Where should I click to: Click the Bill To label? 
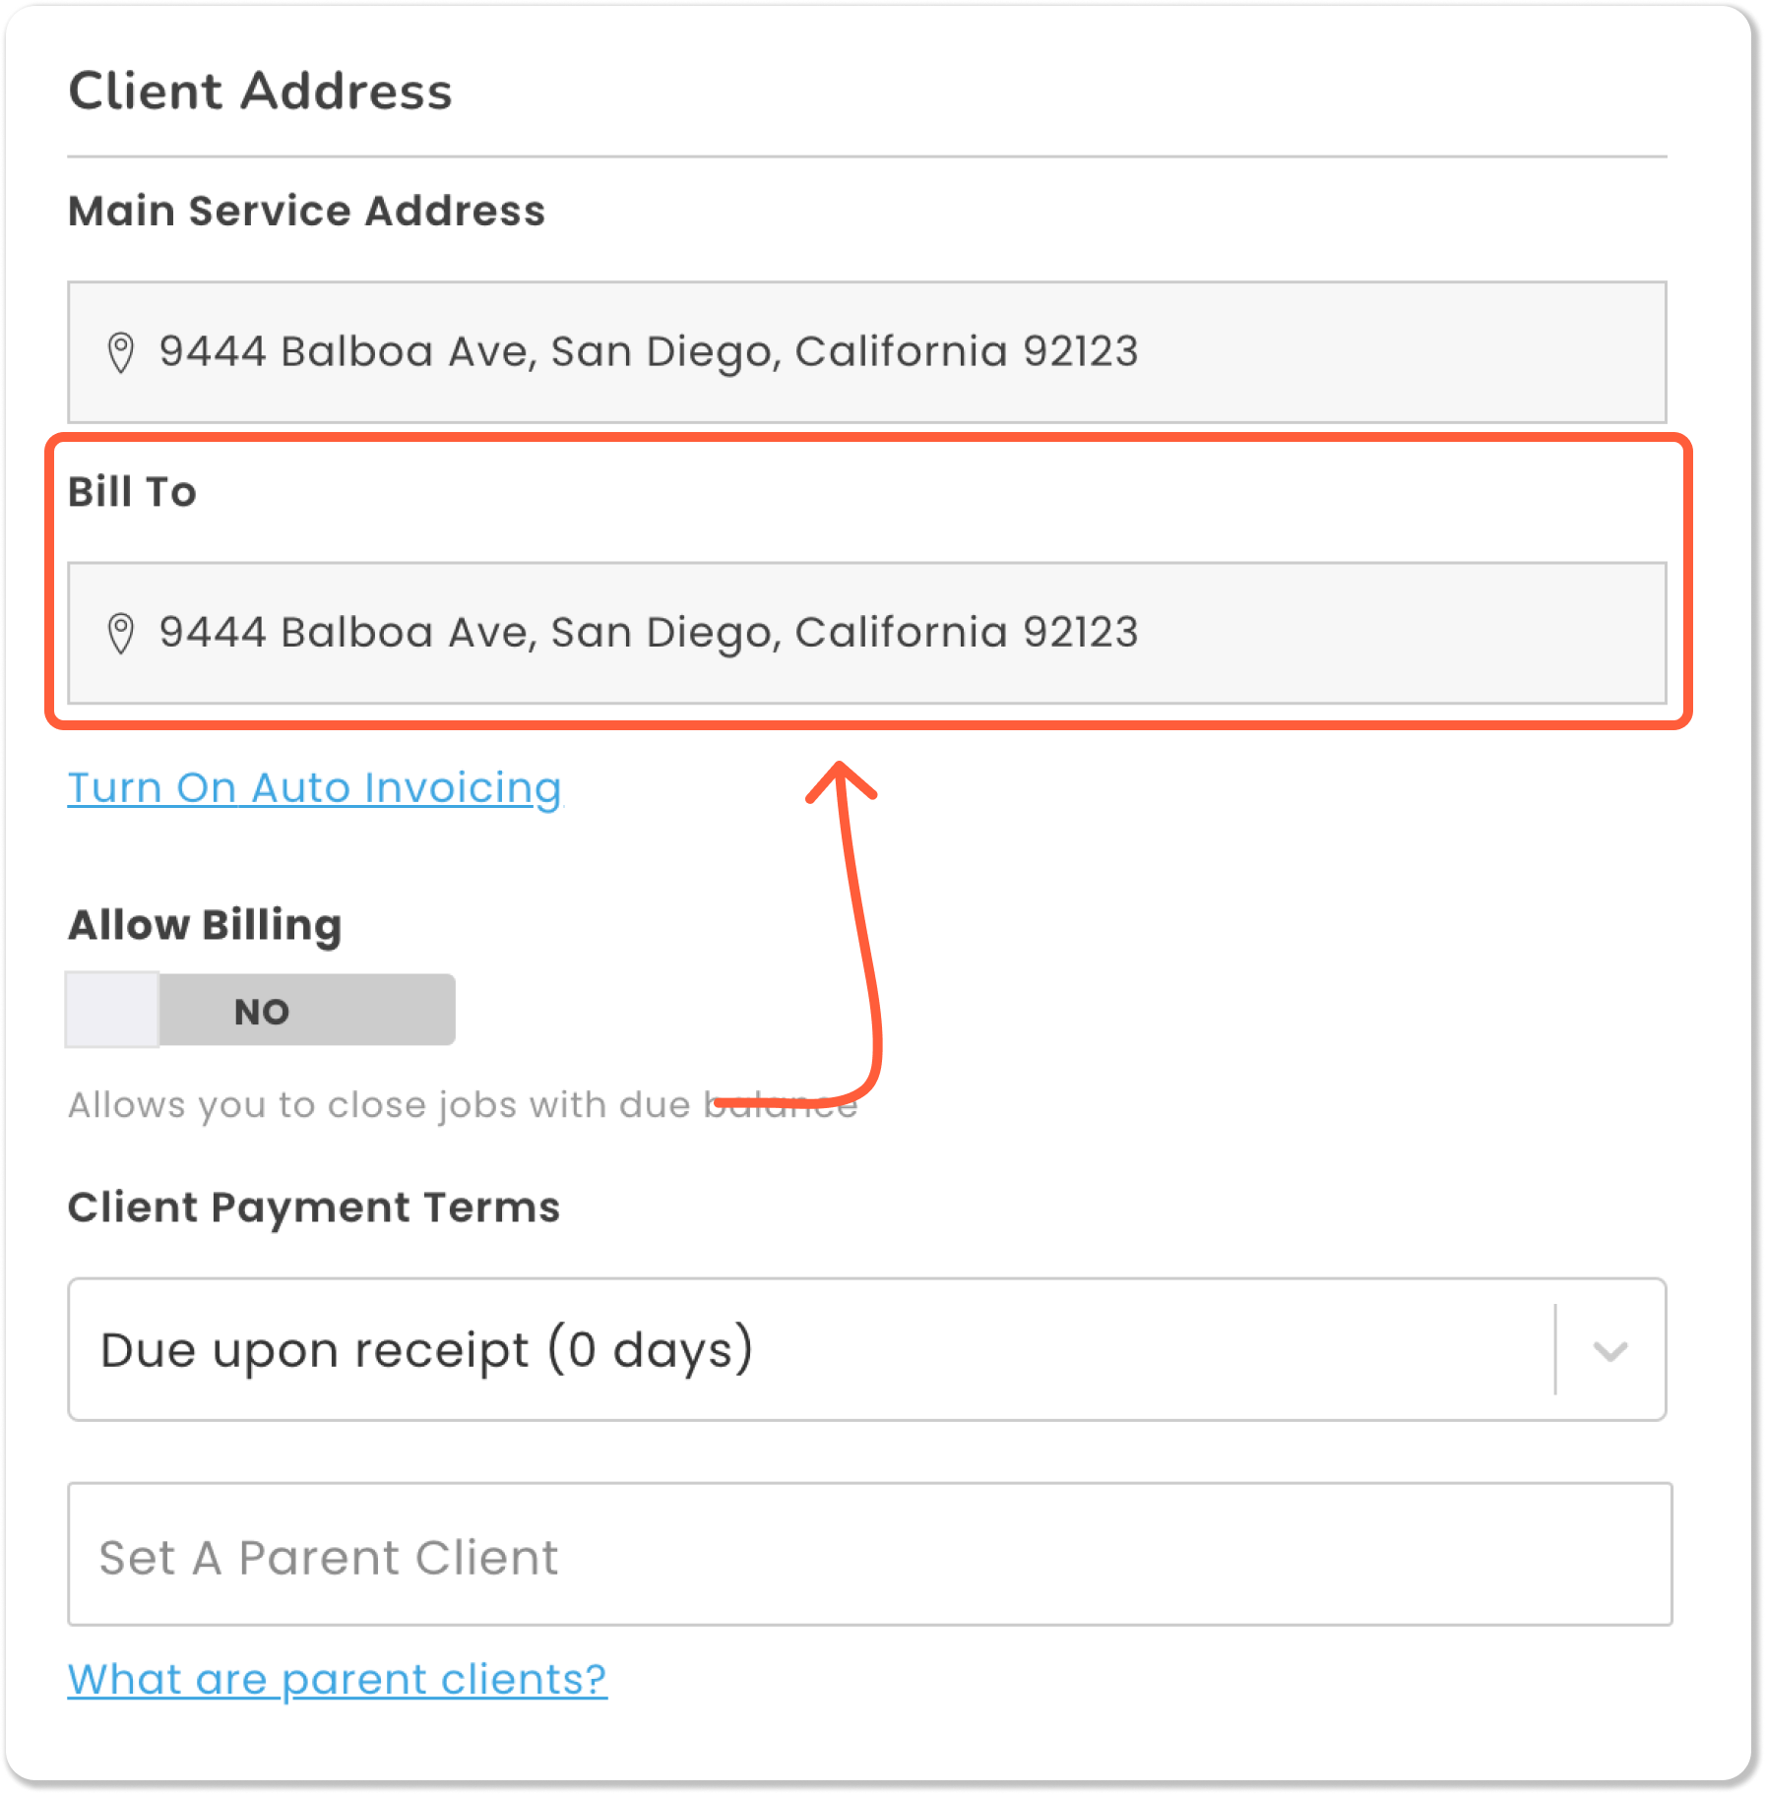point(132,492)
